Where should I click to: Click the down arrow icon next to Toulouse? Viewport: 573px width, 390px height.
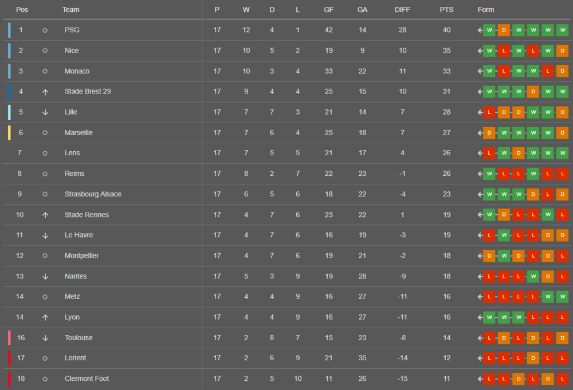pos(45,338)
